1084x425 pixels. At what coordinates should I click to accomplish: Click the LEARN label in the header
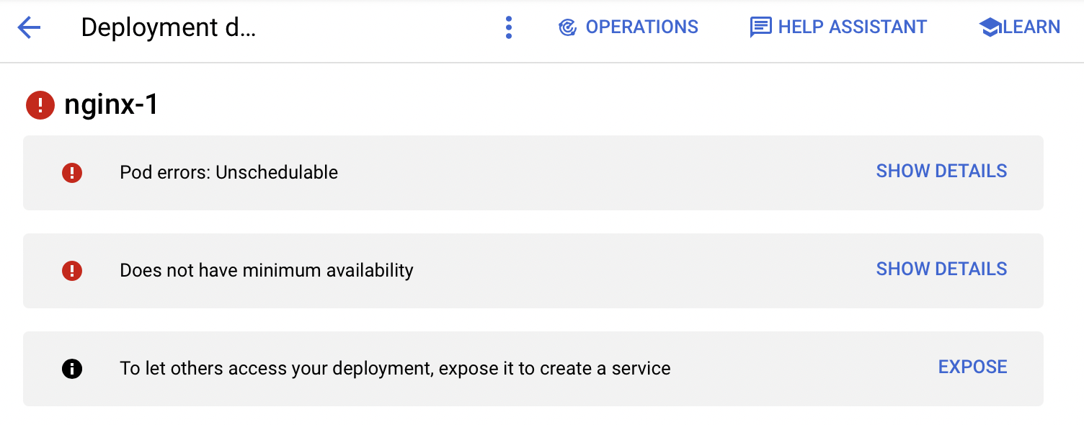click(x=1029, y=27)
